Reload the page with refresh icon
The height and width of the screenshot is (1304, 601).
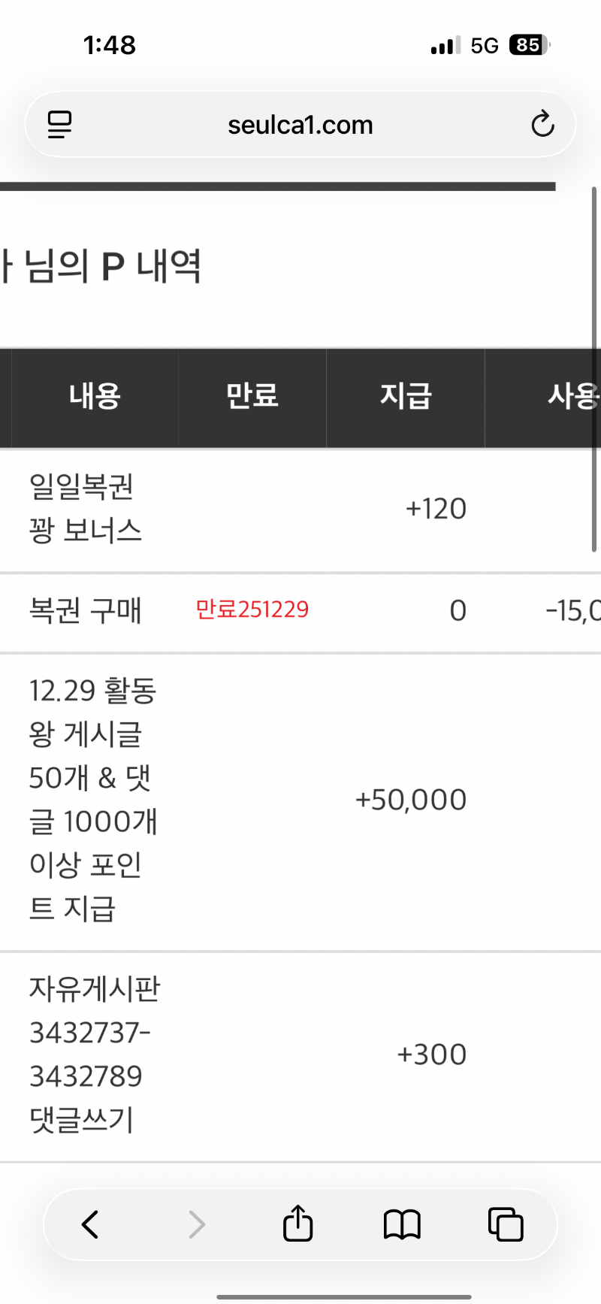[x=542, y=125]
